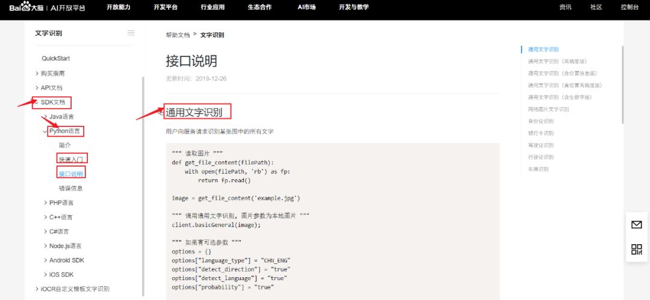Jump to 网络图片文字识别 in outline
The height and width of the screenshot is (300, 650).
[548, 109]
